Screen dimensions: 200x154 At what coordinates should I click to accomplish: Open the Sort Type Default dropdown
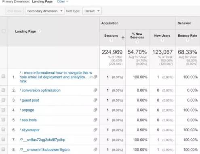(92, 11)
